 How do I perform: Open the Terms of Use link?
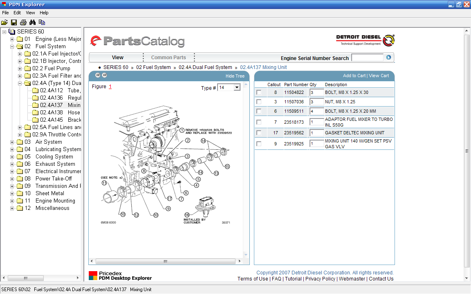(253, 279)
